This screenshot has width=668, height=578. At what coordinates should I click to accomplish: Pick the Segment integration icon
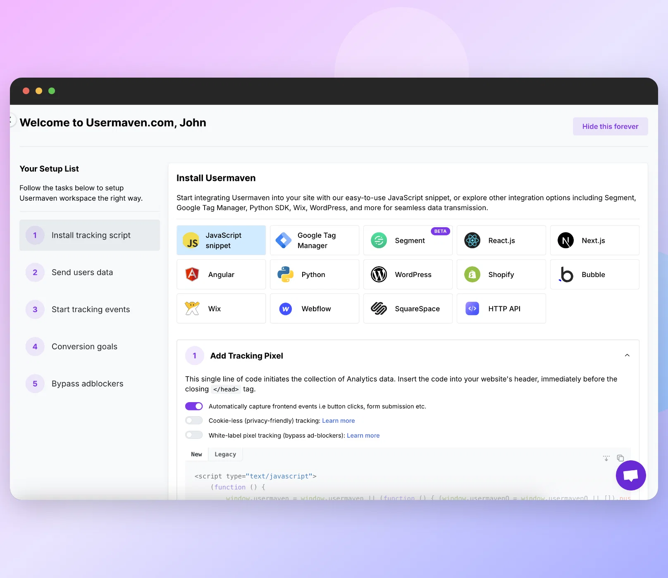click(x=379, y=240)
